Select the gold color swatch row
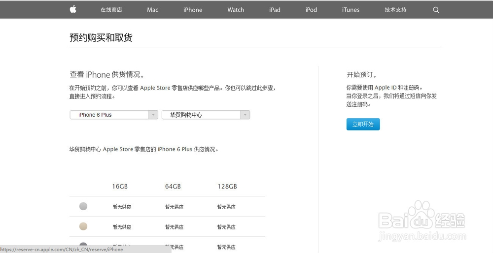 [x=83, y=226]
